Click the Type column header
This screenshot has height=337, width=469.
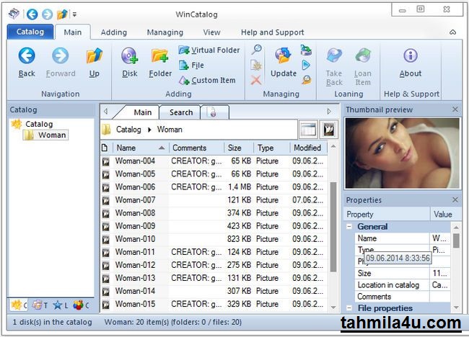271,148
